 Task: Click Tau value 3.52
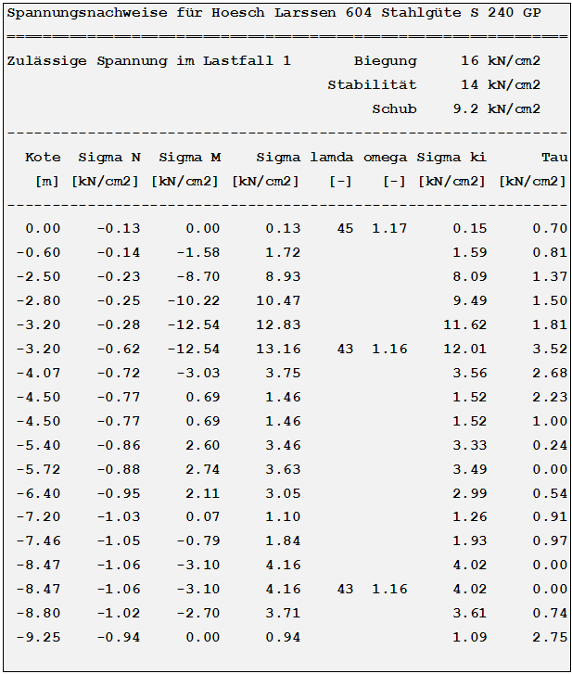coord(550,349)
